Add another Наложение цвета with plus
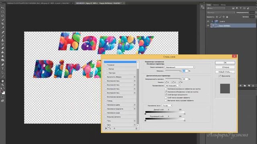Image resolution: width=257 pixels, height=144 pixels. (135, 105)
